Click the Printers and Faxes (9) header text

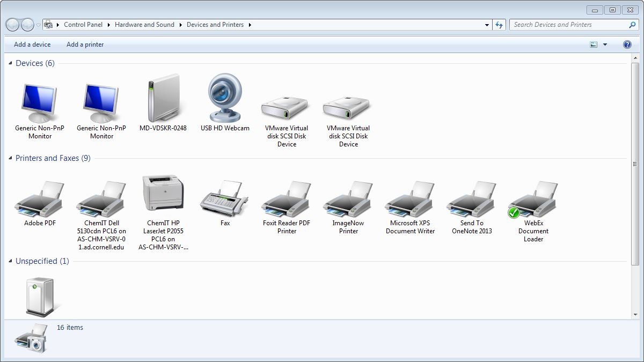pos(53,158)
